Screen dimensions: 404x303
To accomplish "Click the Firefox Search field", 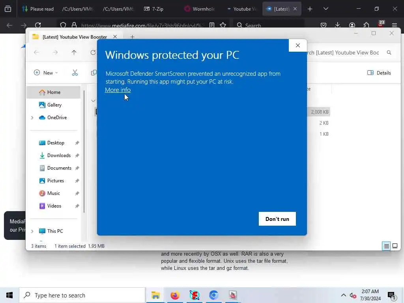I will click(x=268, y=25).
